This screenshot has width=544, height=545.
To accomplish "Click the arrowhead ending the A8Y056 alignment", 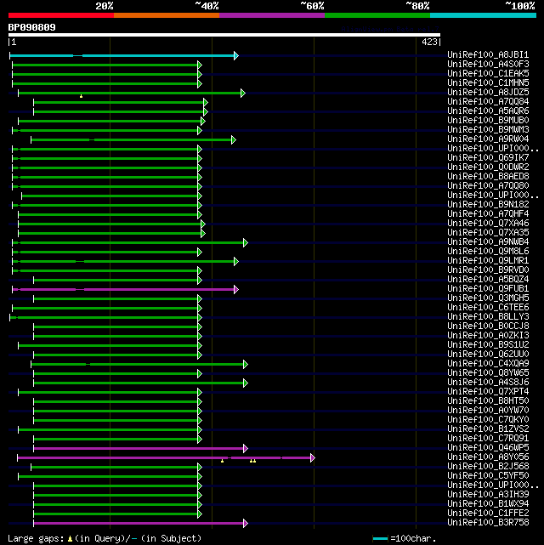I will (313, 457).
